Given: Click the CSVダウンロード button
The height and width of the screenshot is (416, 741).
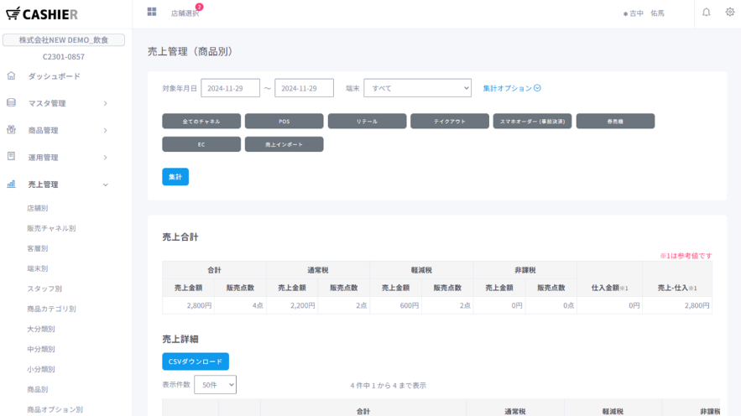Looking at the screenshot, I should tap(195, 361).
